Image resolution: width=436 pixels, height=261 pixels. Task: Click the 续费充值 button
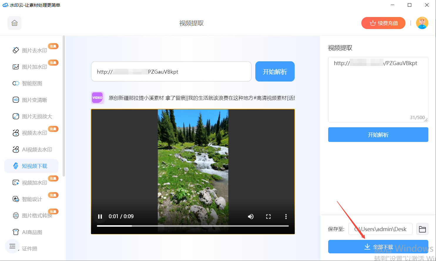383,23
